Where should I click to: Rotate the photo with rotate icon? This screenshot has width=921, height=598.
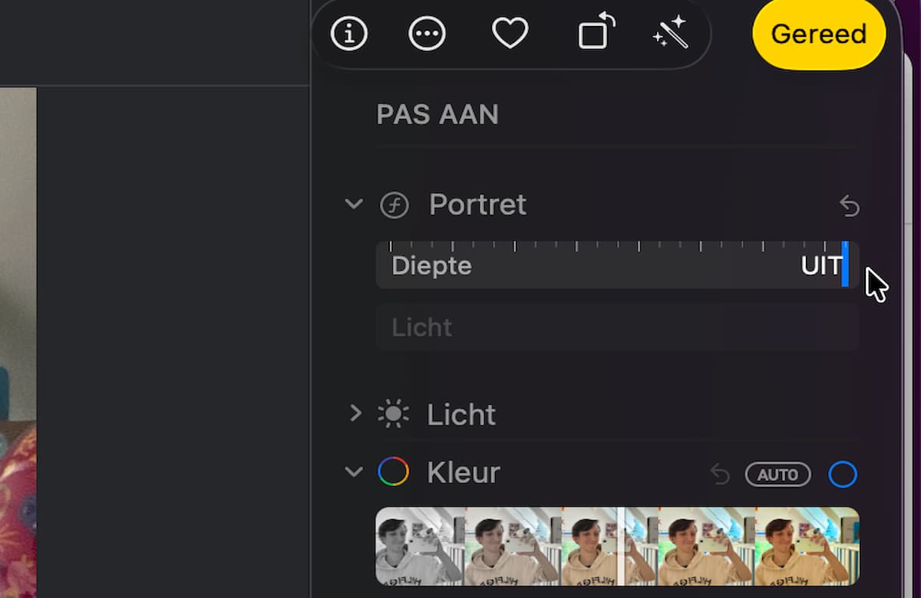596,31
